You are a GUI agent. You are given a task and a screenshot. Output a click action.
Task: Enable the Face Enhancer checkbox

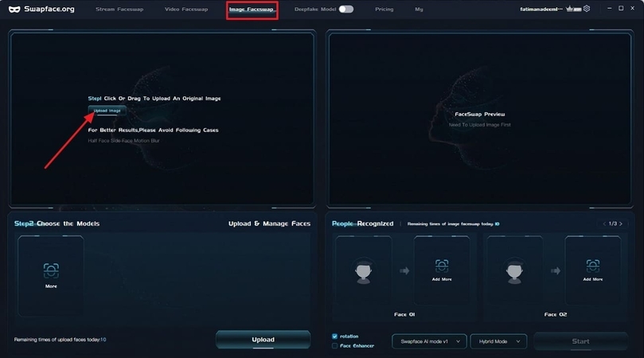point(334,346)
